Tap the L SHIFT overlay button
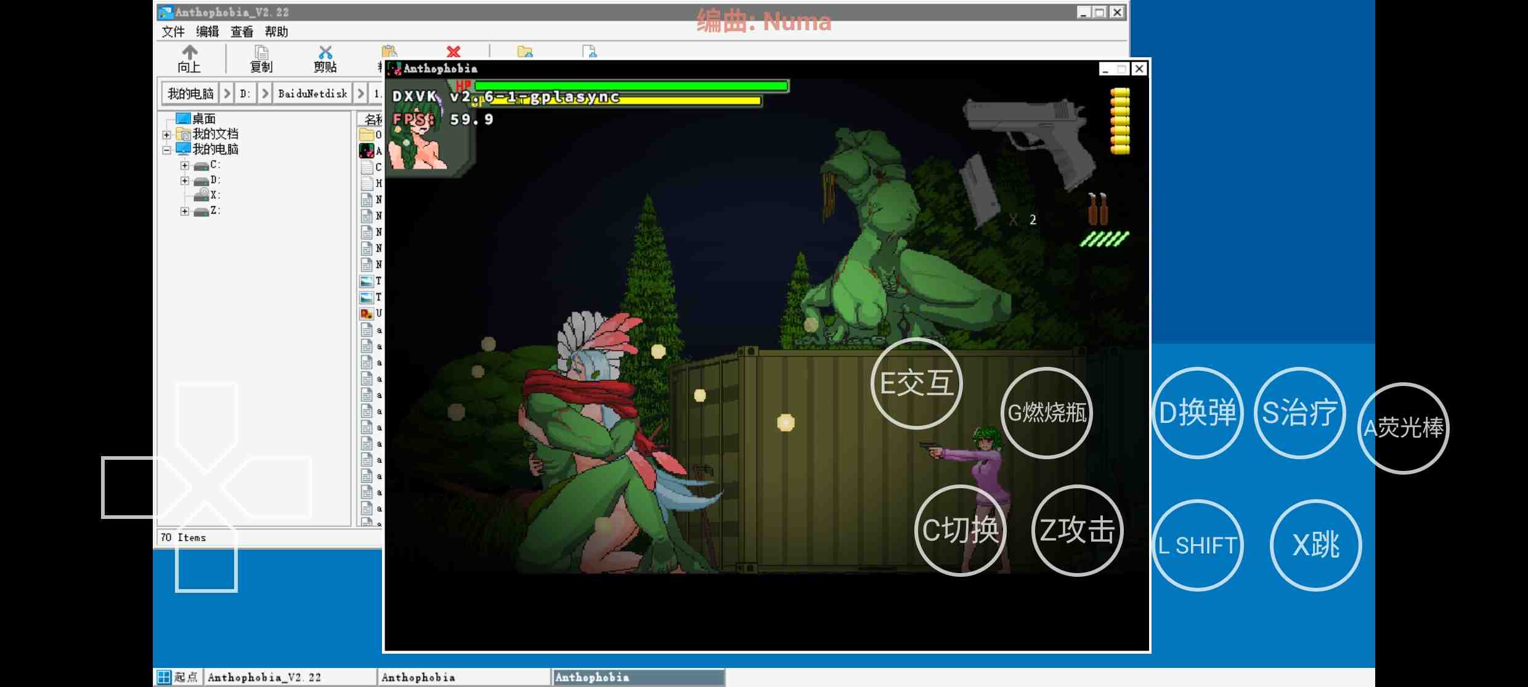Screen dimensions: 1528x687 coord(1198,545)
